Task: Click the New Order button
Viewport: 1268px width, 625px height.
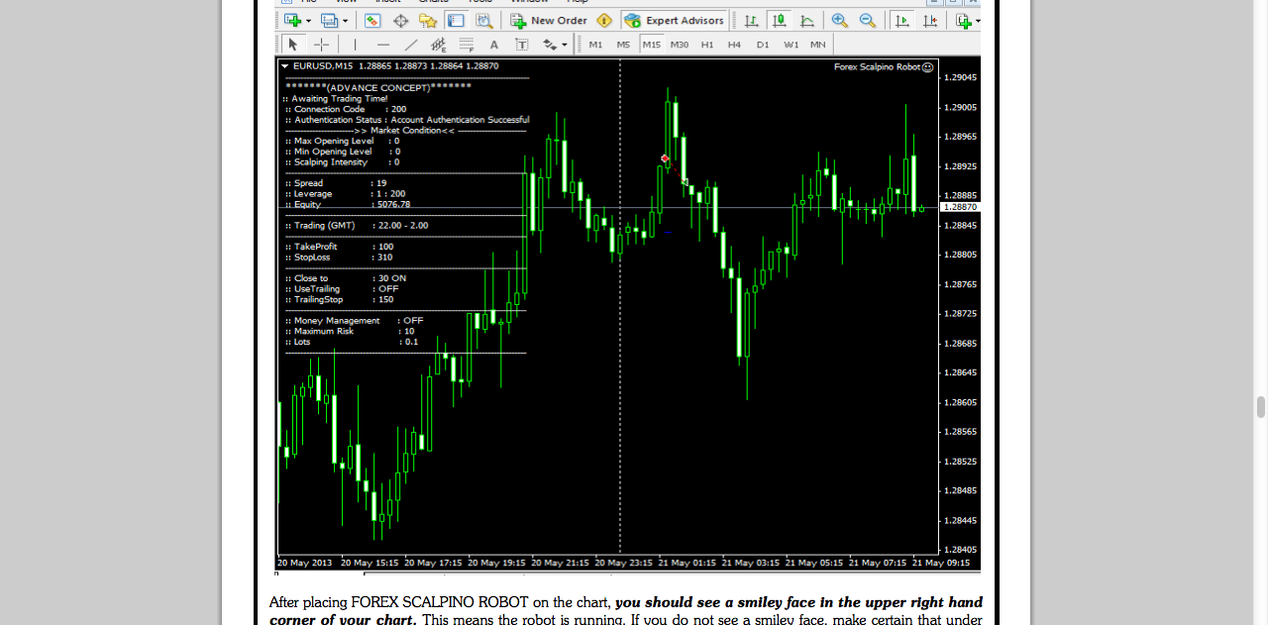Action: [549, 20]
